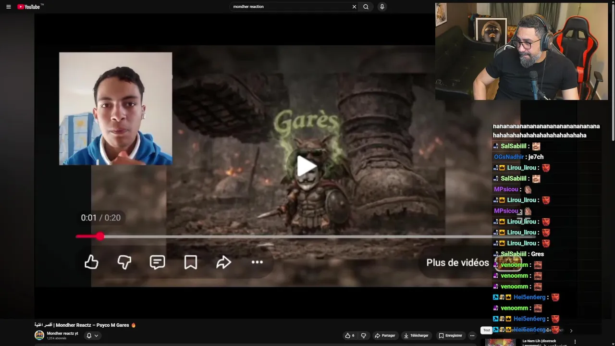Open the three-dots menu beside Enregistrer
The image size is (615, 346).
[x=472, y=335]
